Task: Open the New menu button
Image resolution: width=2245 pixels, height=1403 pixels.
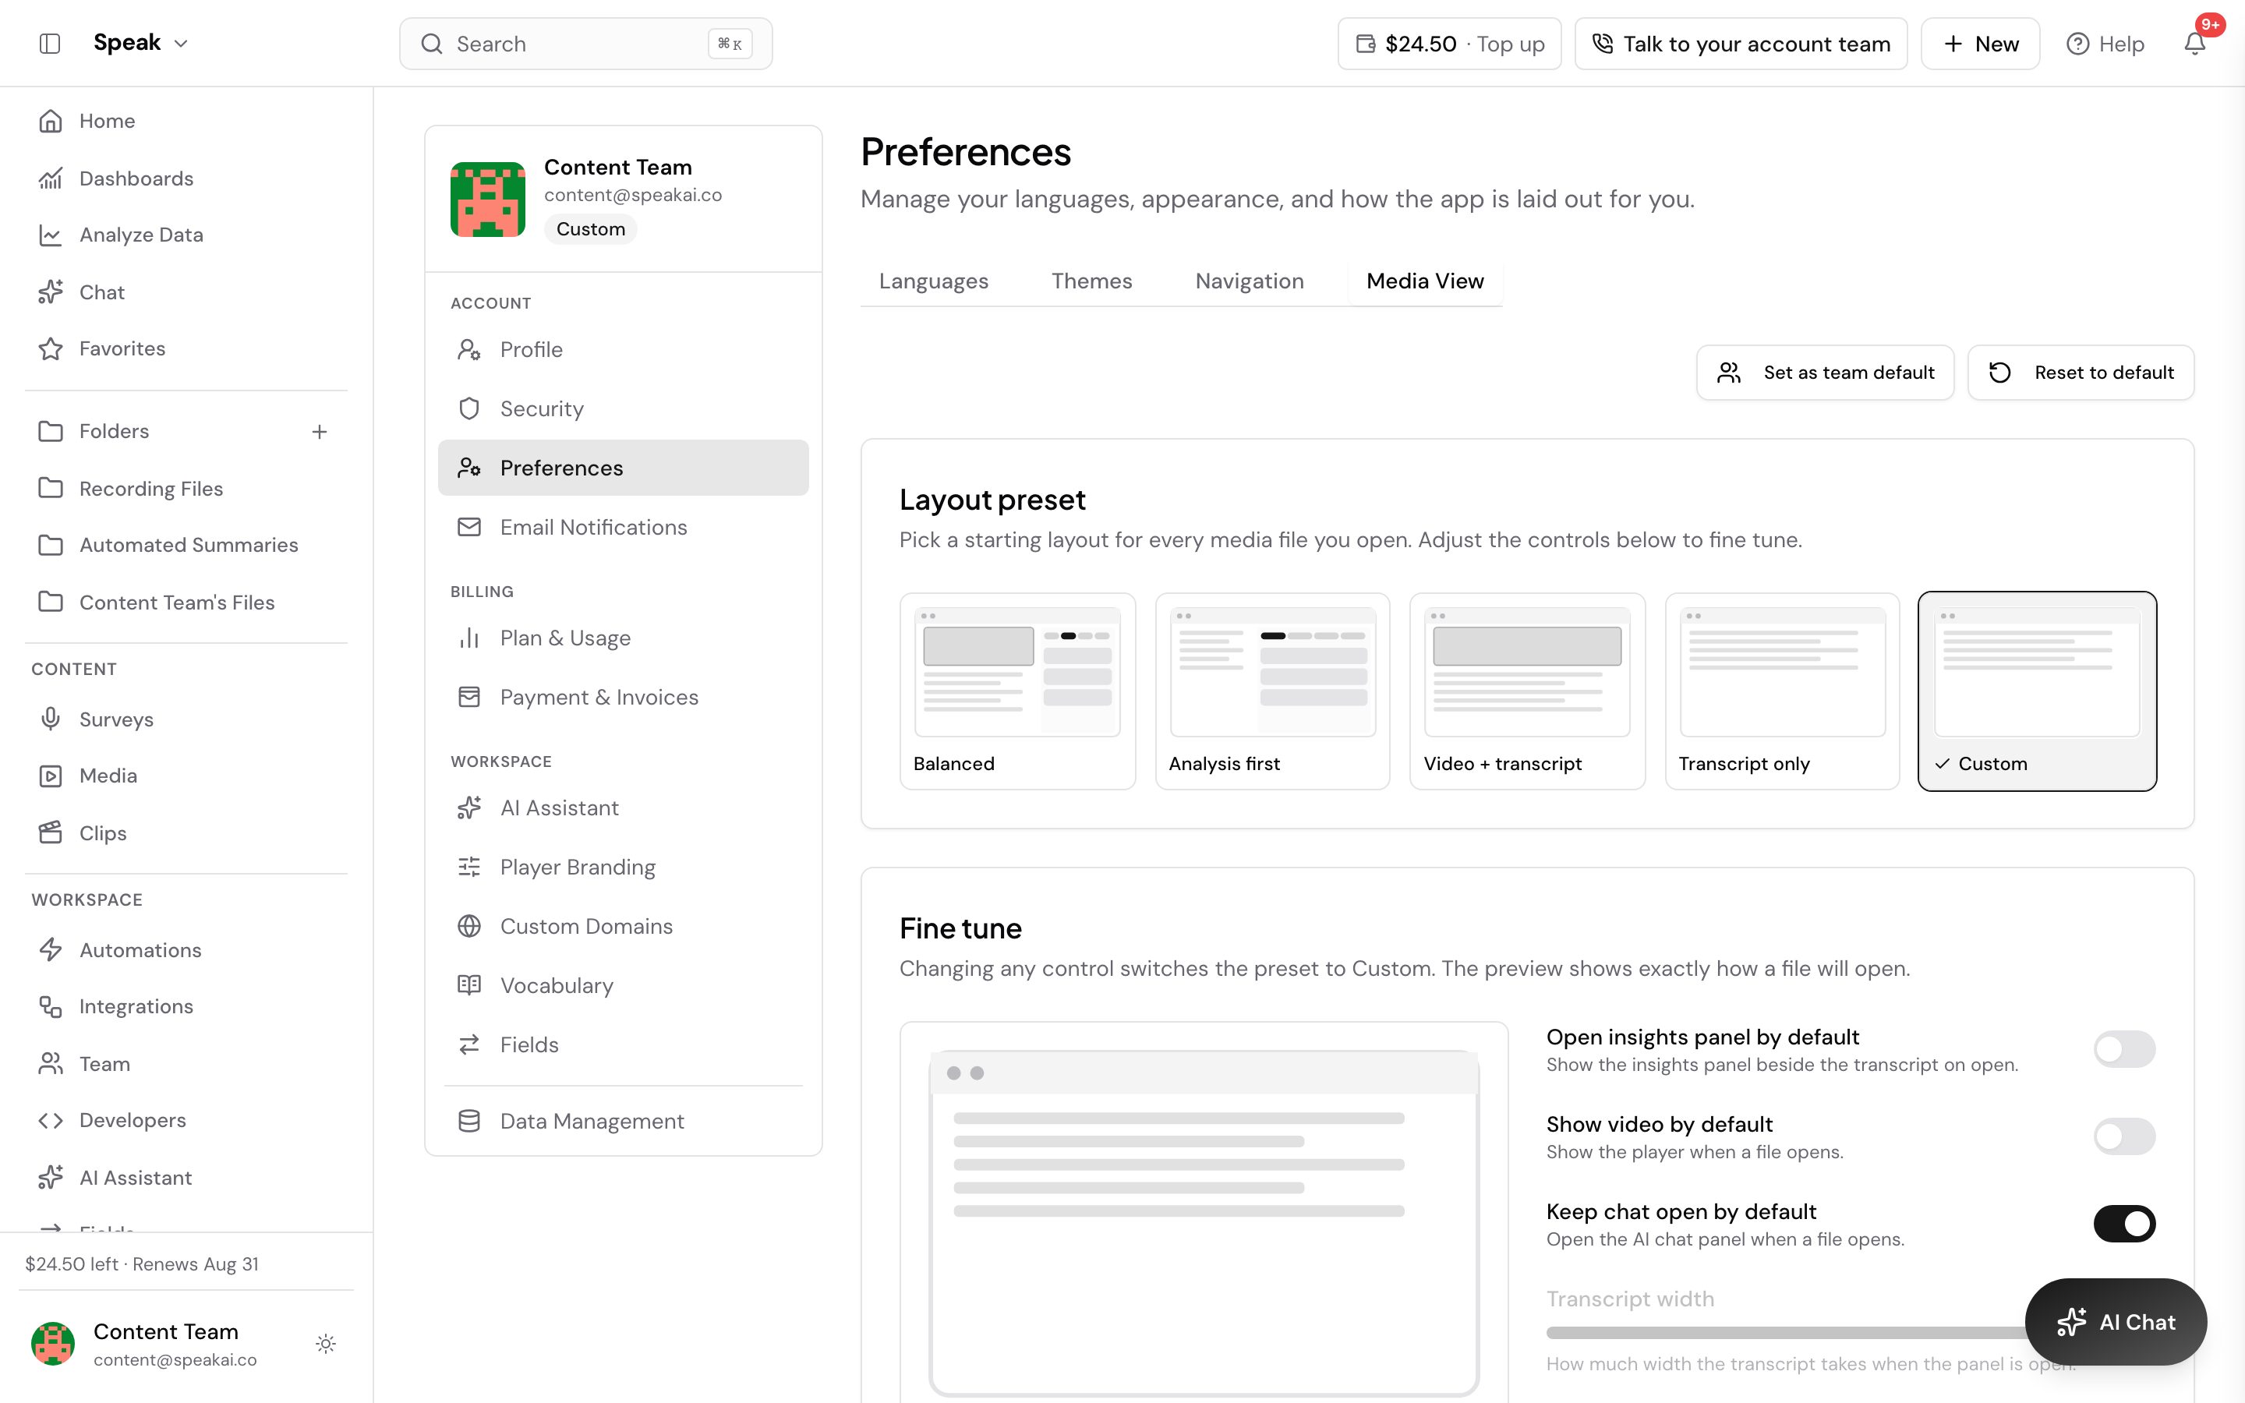Action: pyautogui.click(x=1980, y=44)
